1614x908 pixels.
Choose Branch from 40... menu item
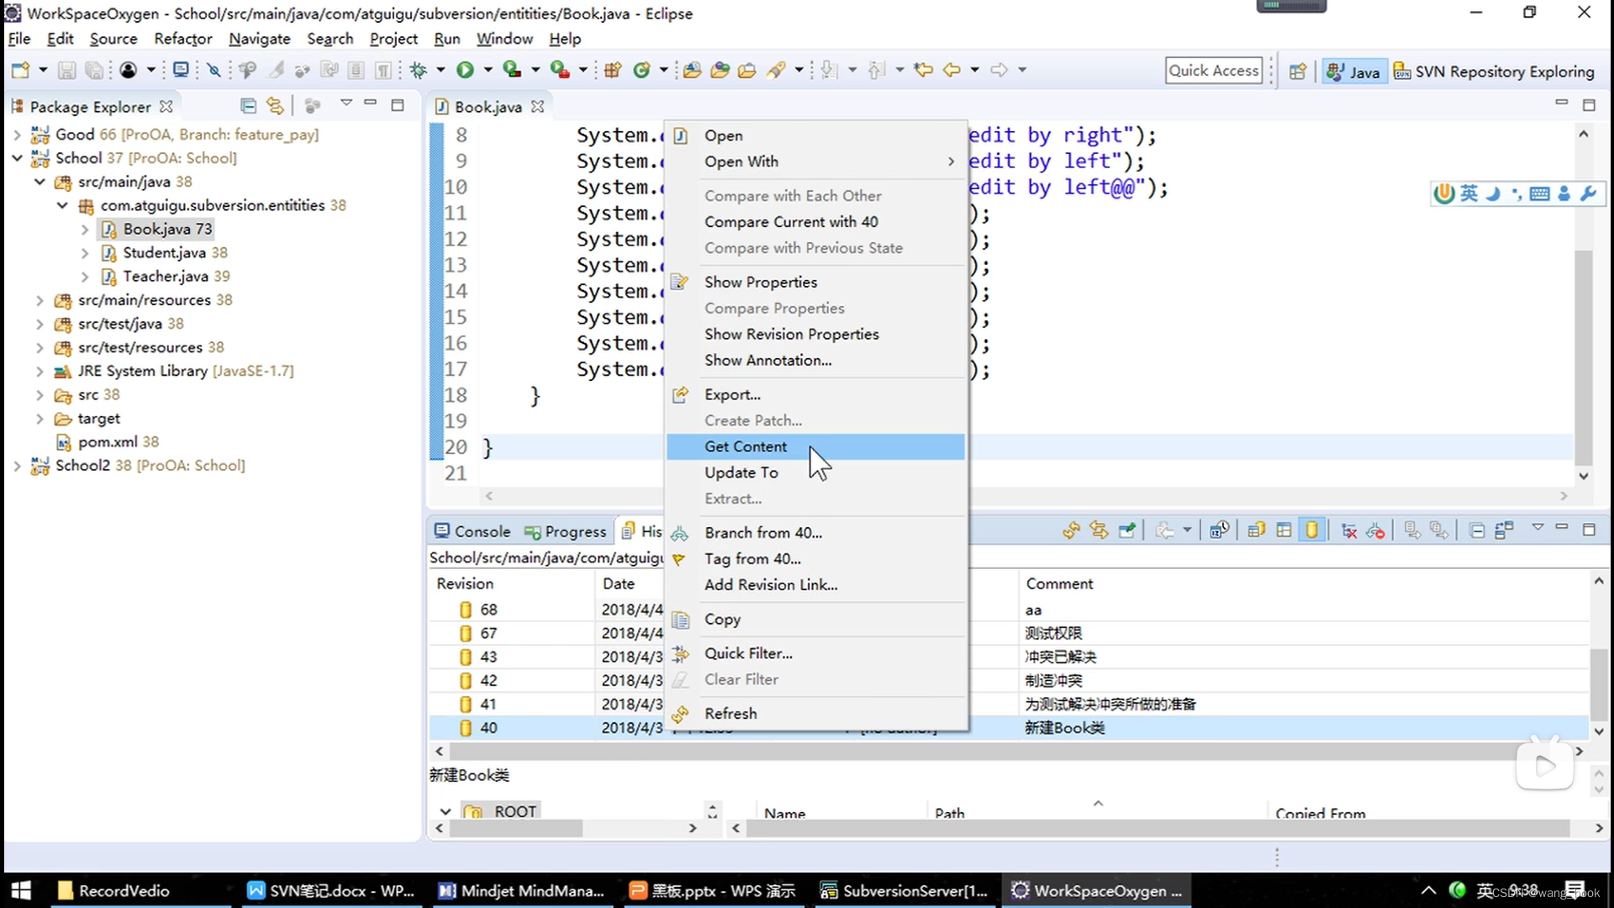815,533
